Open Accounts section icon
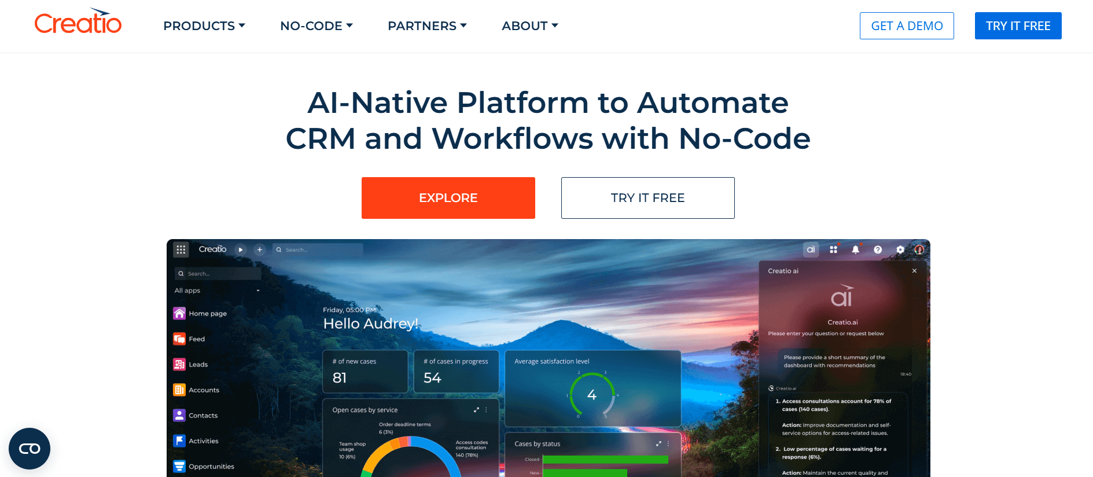This screenshot has width=1093, height=477. pyautogui.click(x=179, y=390)
